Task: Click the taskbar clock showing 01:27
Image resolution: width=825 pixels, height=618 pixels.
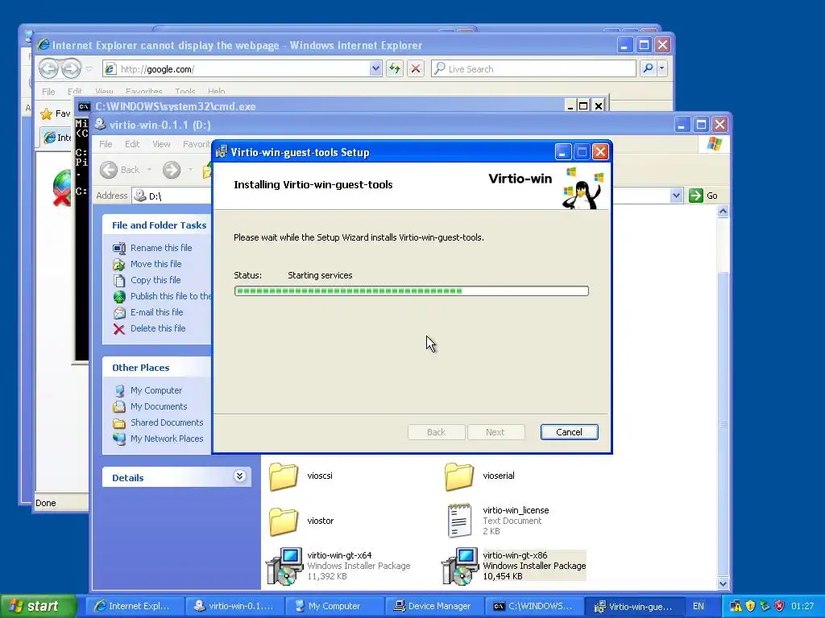Action: click(802, 606)
